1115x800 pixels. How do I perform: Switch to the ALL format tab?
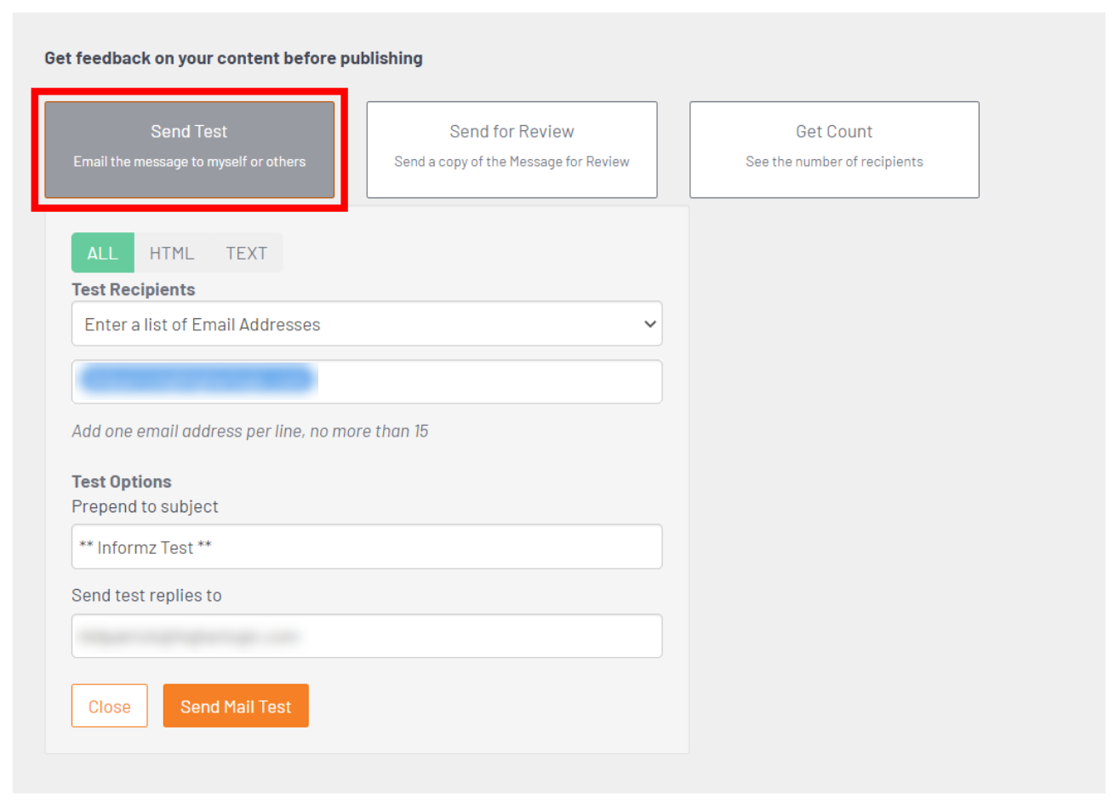click(x=102, y=253)
